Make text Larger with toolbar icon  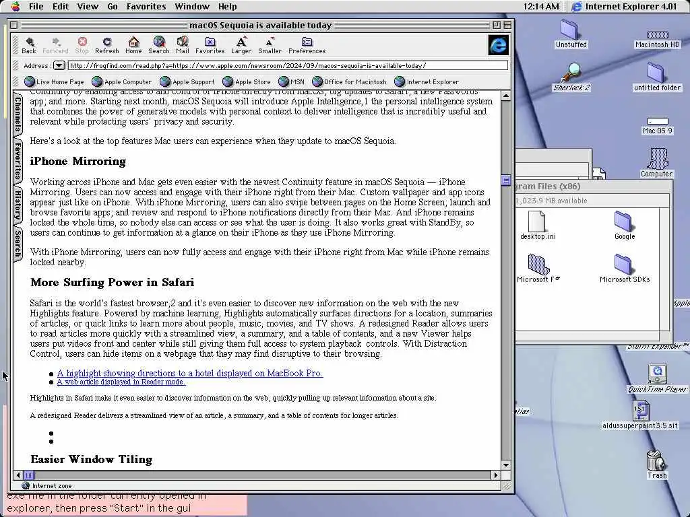click(x=241, y=45)
